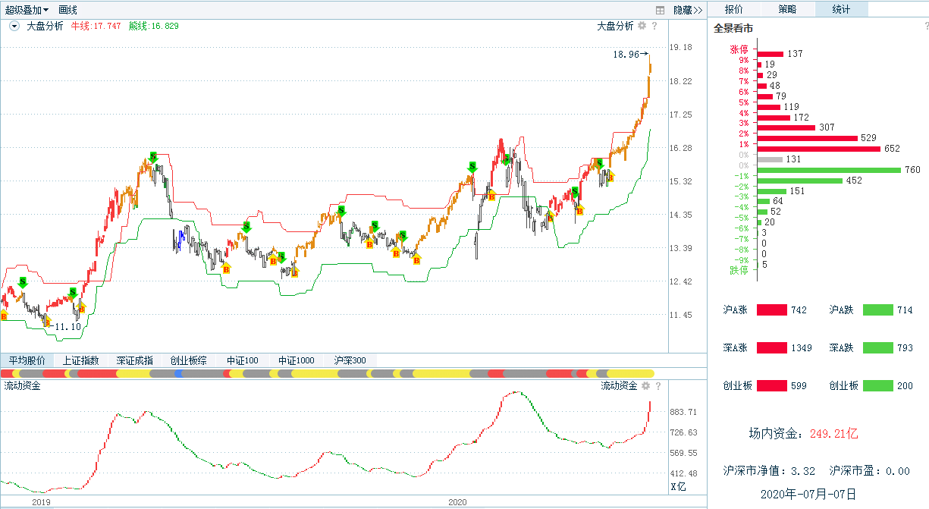
Task: Expand the circled arrow beside 大盘分析
Action: pyautogui.click(x=14, y=26)
